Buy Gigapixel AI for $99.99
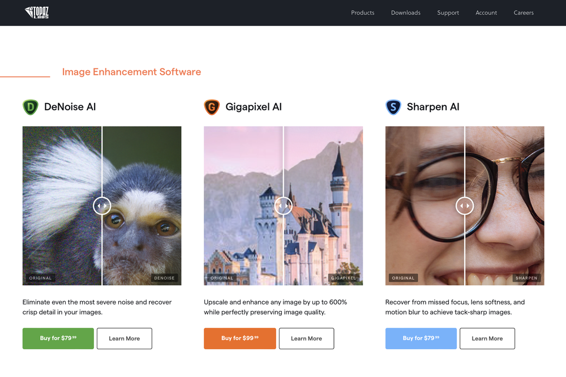The width and height of the screenshot is (566, 377). click(240, 339)
